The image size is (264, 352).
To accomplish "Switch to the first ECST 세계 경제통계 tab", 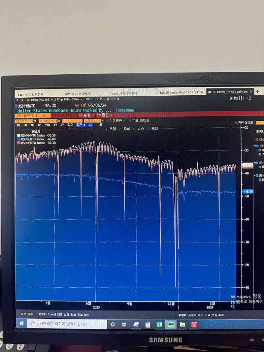I will coord(38,94).
